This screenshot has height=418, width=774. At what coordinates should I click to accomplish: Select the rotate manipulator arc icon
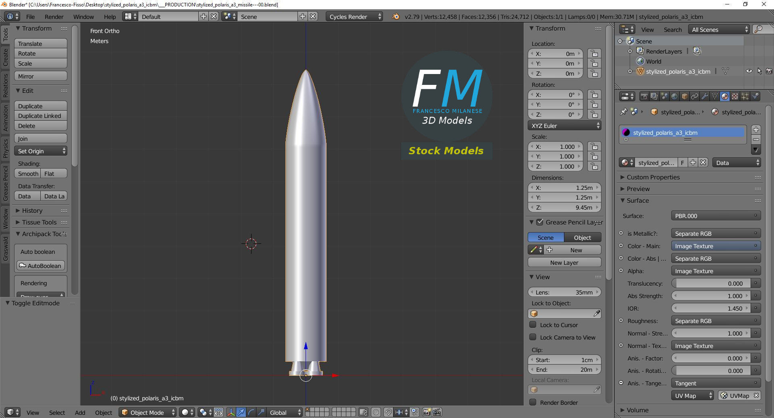[251, 412]
